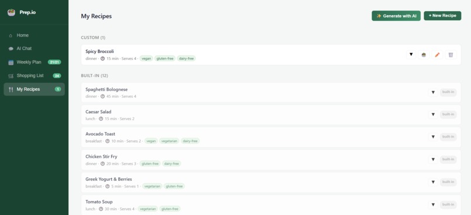Click the Home house icon in sidebar

(11, 36)
